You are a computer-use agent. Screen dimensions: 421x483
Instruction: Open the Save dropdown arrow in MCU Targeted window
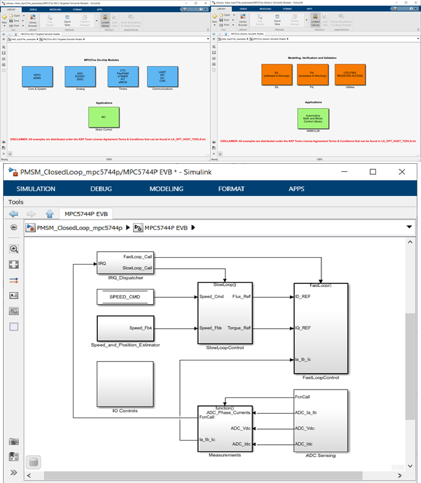coord(23,21)
